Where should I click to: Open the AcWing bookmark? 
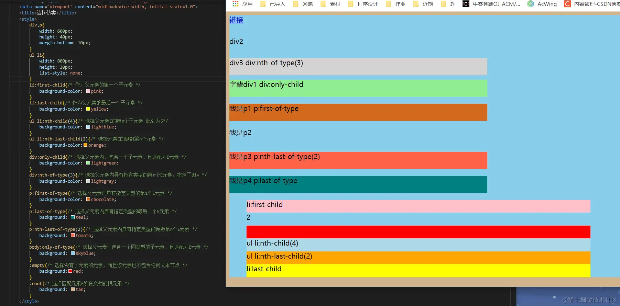(542, 4)
